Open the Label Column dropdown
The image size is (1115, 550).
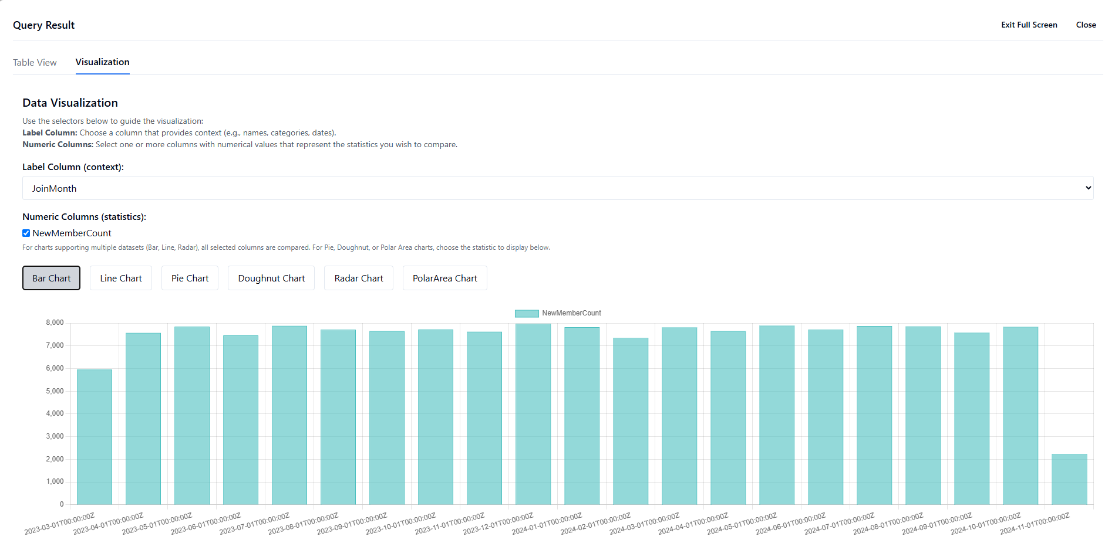[557, 188]
